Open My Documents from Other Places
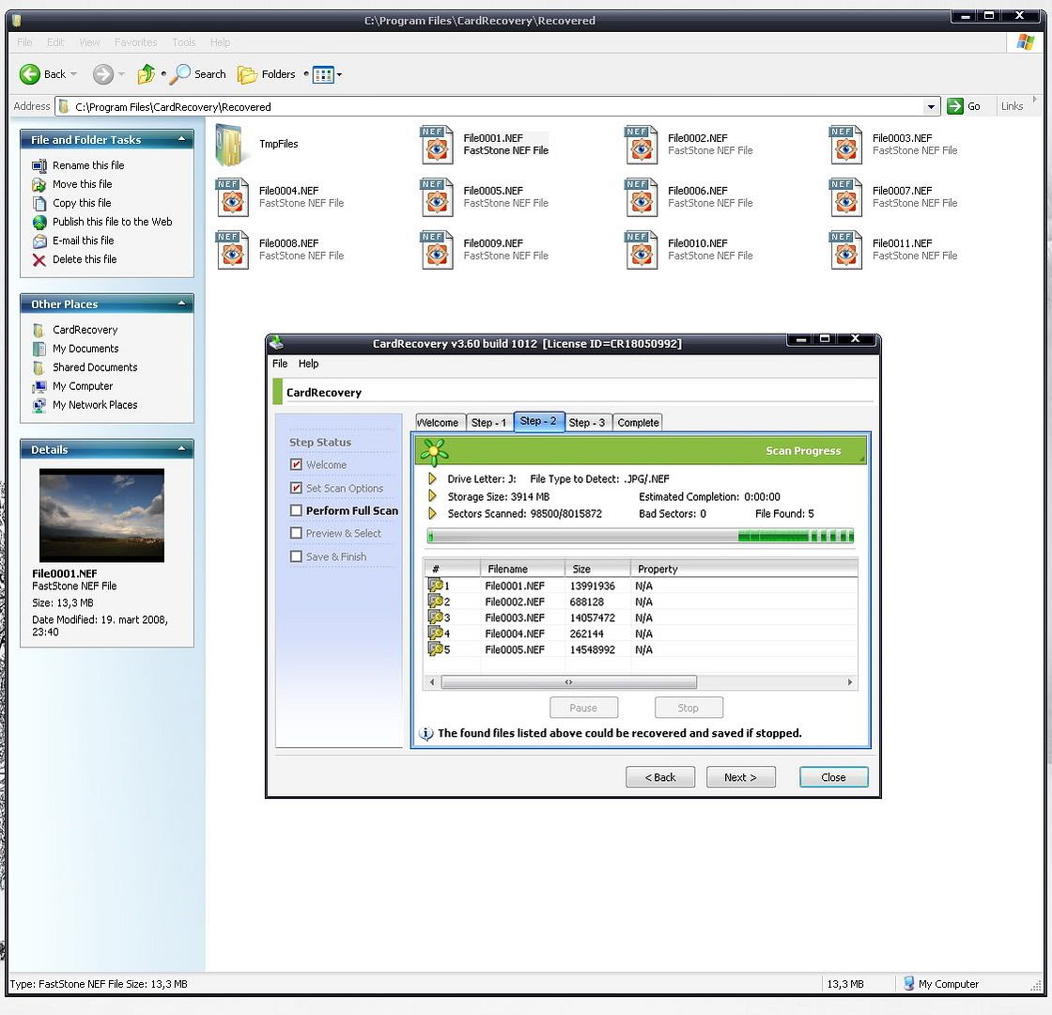This screenshot has width=1052, height=1015. click(x=85, y=349)
